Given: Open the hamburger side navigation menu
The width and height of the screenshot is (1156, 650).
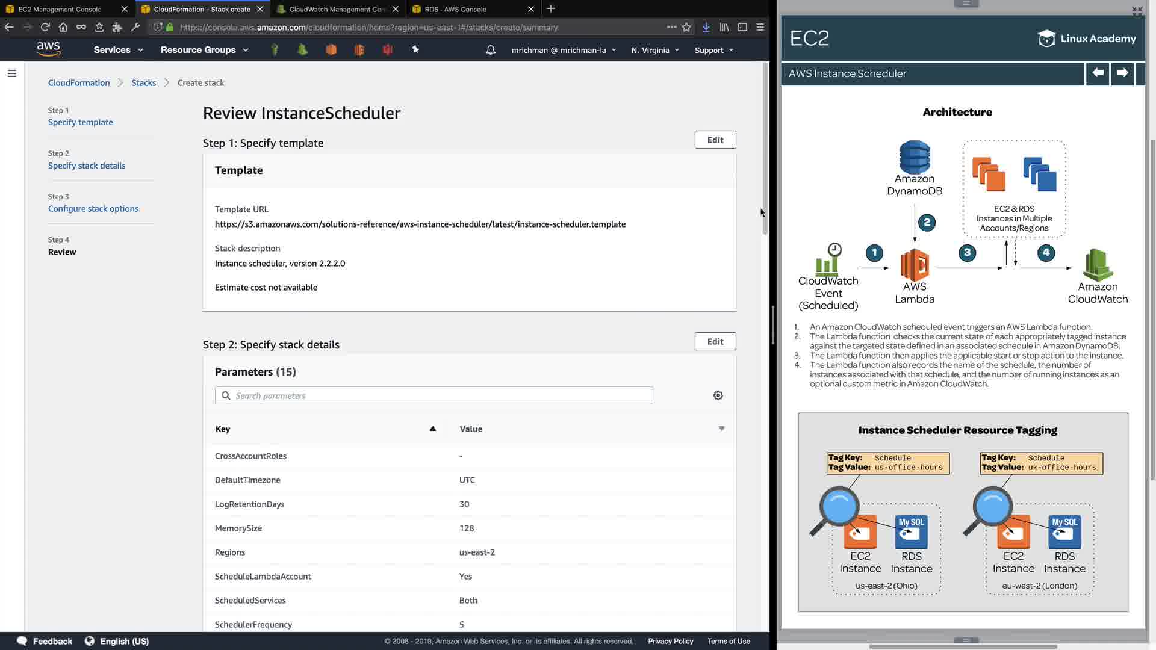Looking at the screenshot, I should tap(11, 73).
